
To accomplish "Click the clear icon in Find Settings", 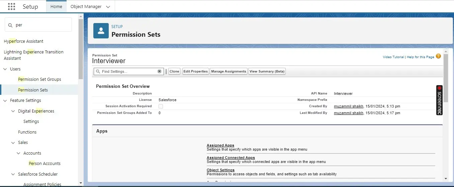I will (160, 71).
